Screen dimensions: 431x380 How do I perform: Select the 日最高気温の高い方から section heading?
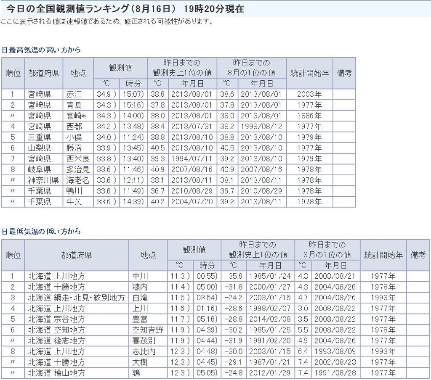tap(41, 50)
